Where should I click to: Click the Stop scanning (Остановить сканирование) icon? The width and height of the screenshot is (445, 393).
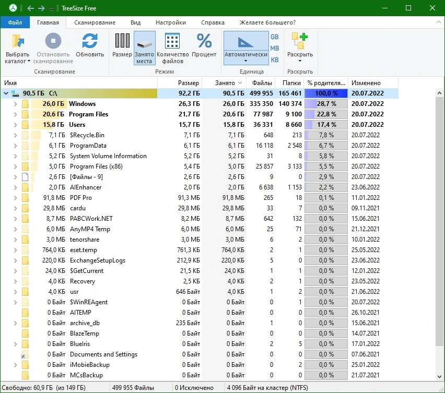pyautogui.click(x=53, y=41)
